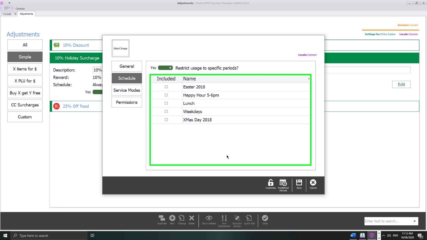Open Predefined Periods calendar icon

[283, 185]
